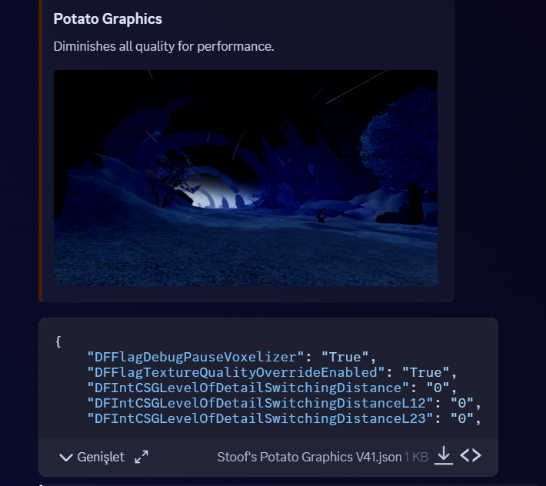Open the Potato Graphics preview image
The height and width of the screenshot is (486, 546).
[245, 178]
